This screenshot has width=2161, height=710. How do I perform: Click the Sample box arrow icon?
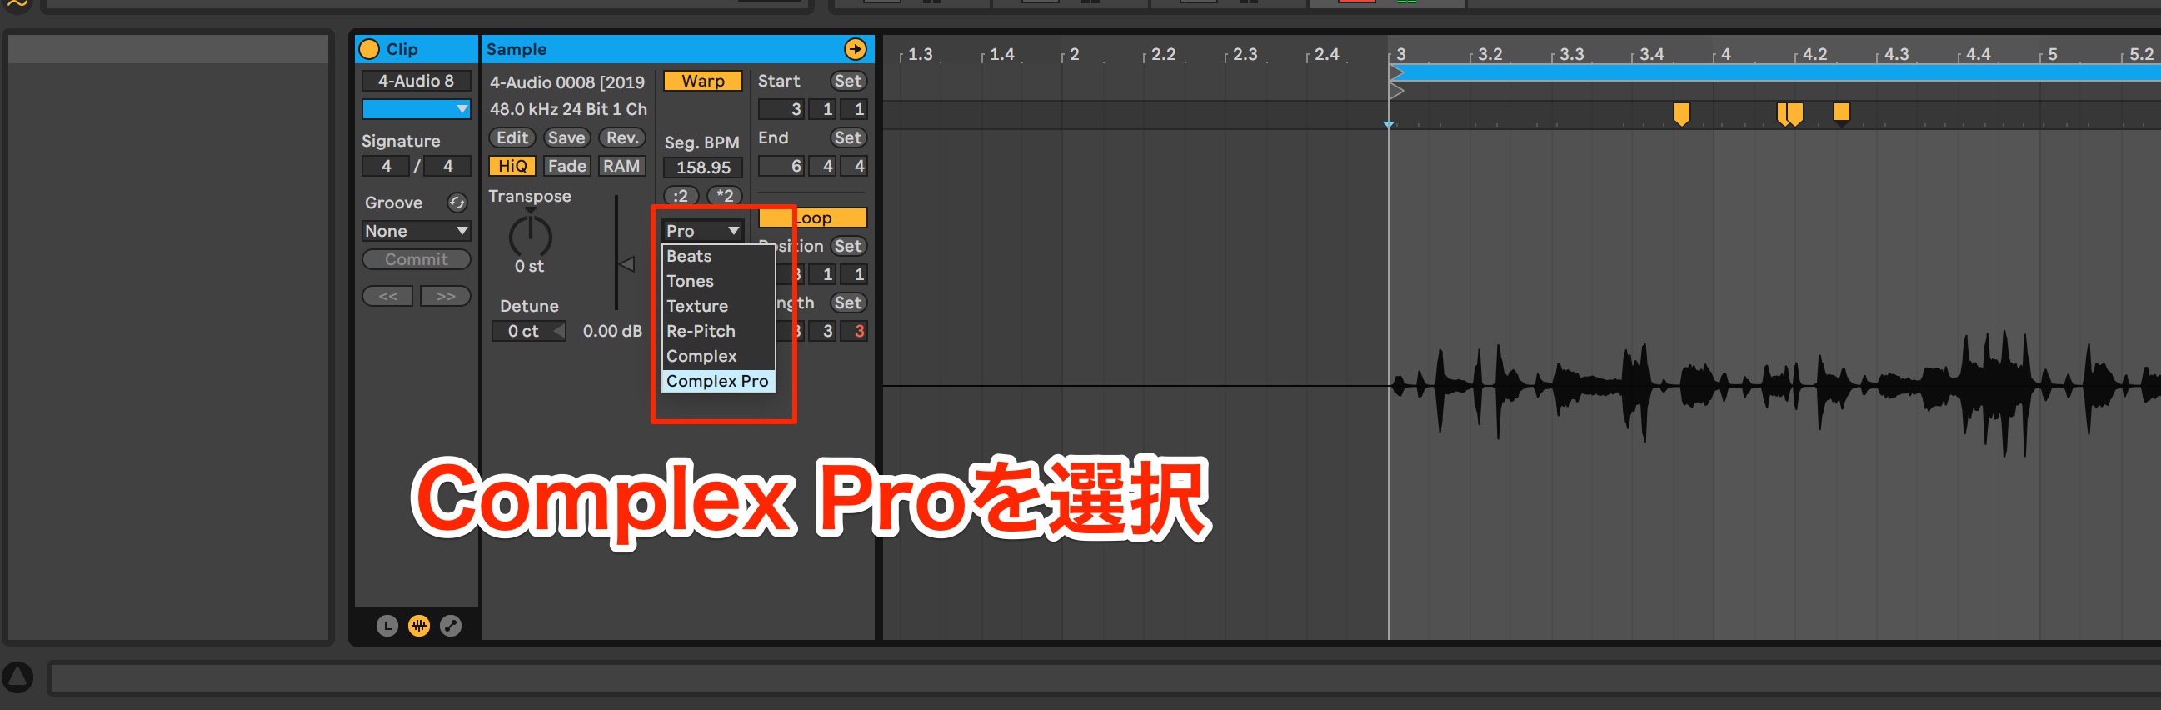pyautogui.click(x=855, y=49)
